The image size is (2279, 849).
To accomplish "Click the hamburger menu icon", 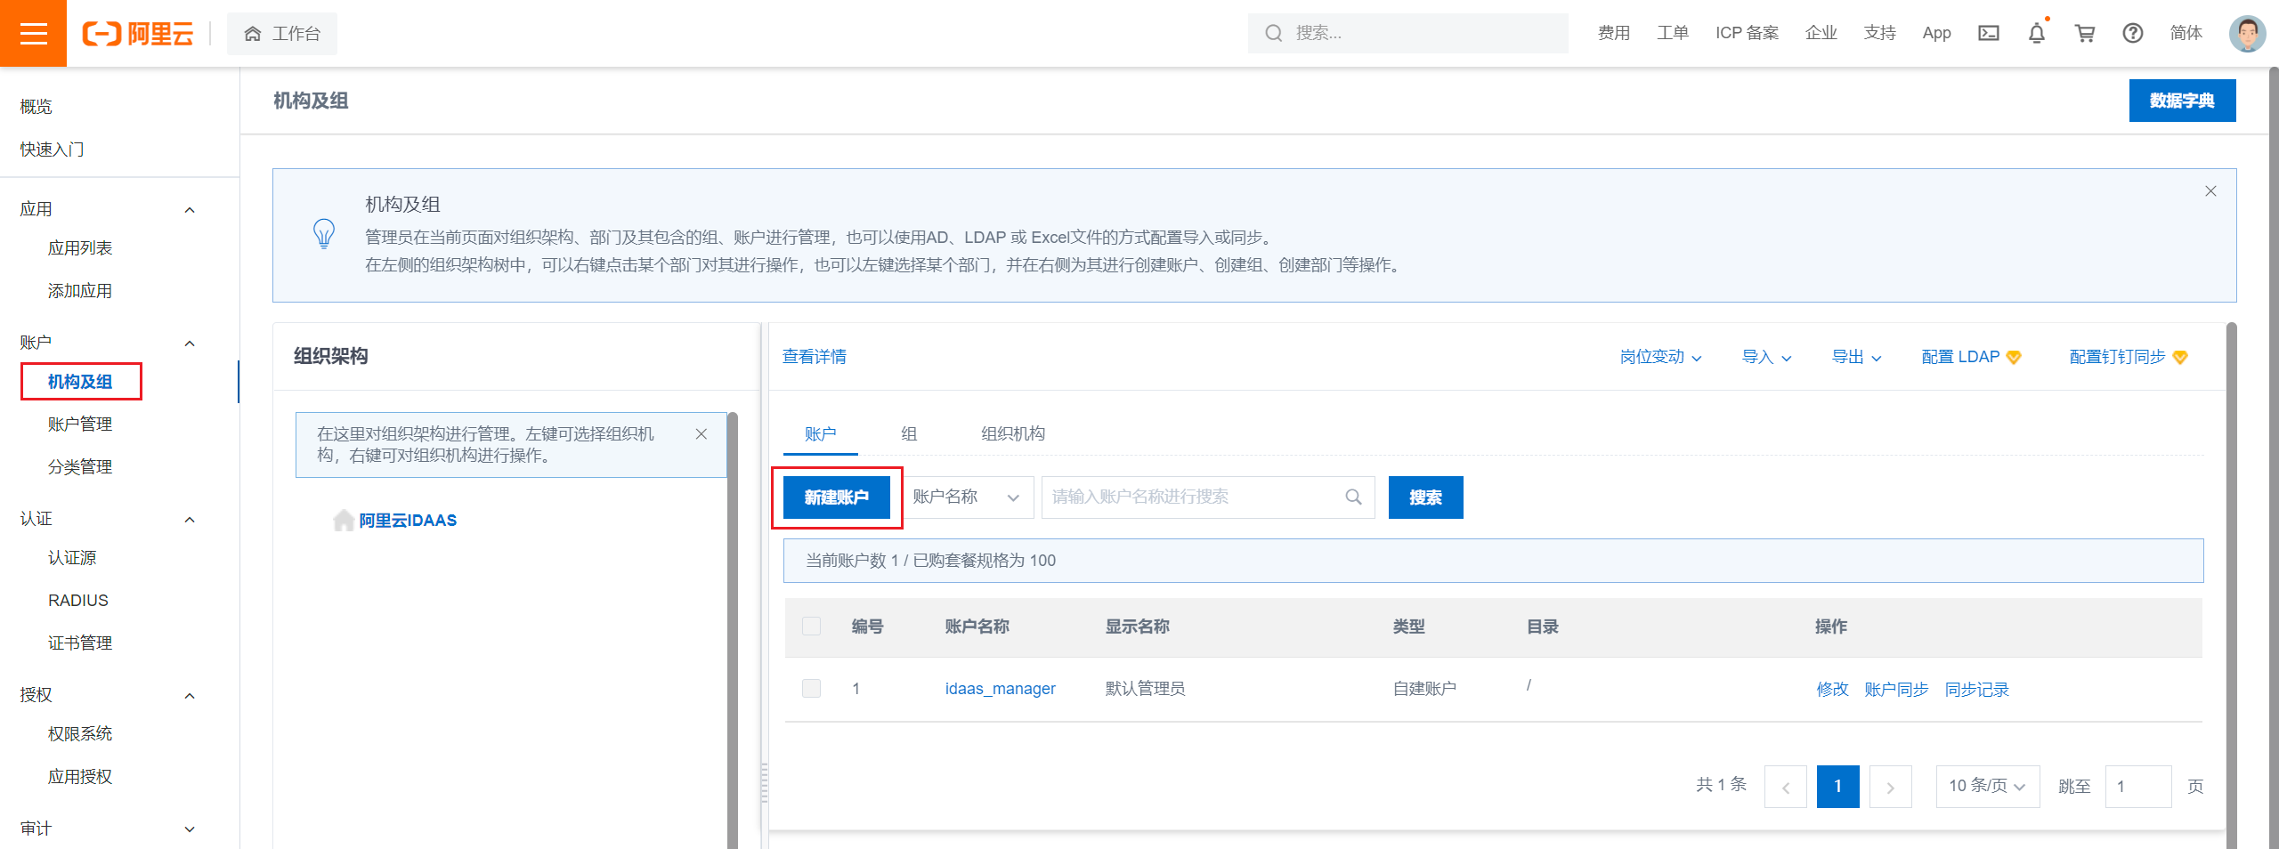I will (x=33, y=33).
